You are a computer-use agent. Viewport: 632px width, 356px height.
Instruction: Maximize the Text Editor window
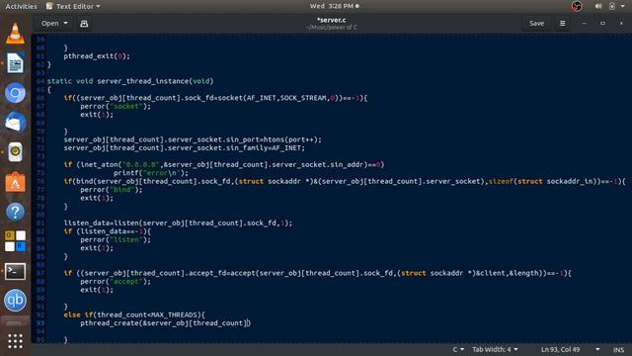coord(602,24)
